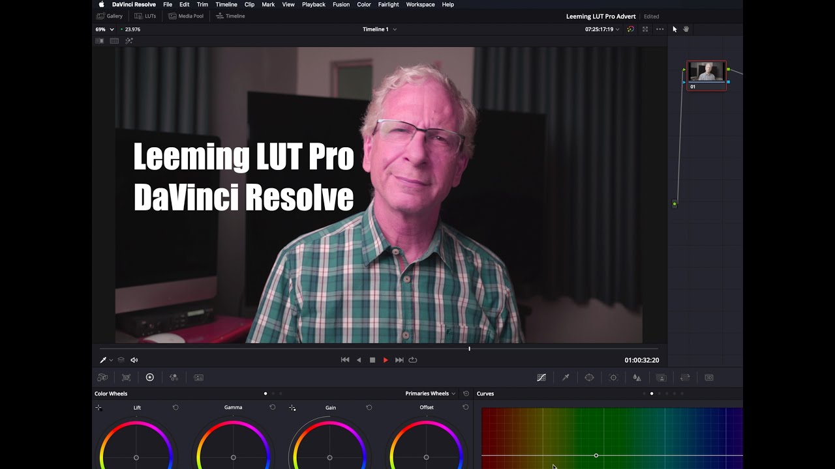Select the pointer cursor tool

(675, 29)
